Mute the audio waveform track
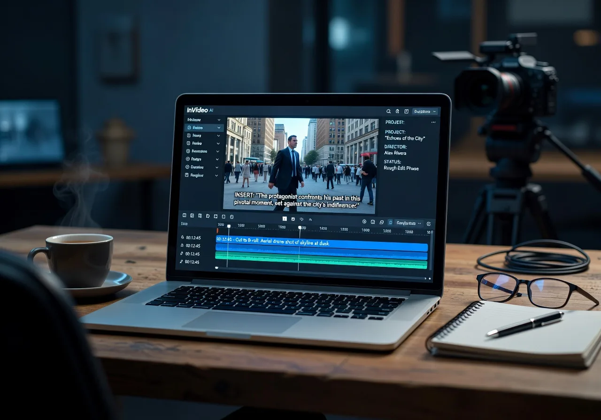This screenshot has height=420, width=601. (183, 253)
